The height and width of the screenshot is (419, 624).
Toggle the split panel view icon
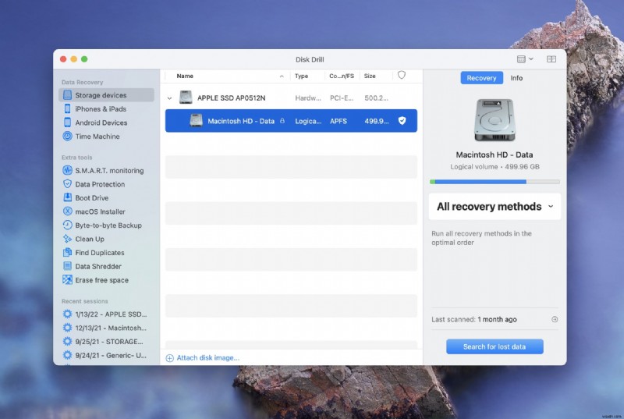(x=551, y=59)
